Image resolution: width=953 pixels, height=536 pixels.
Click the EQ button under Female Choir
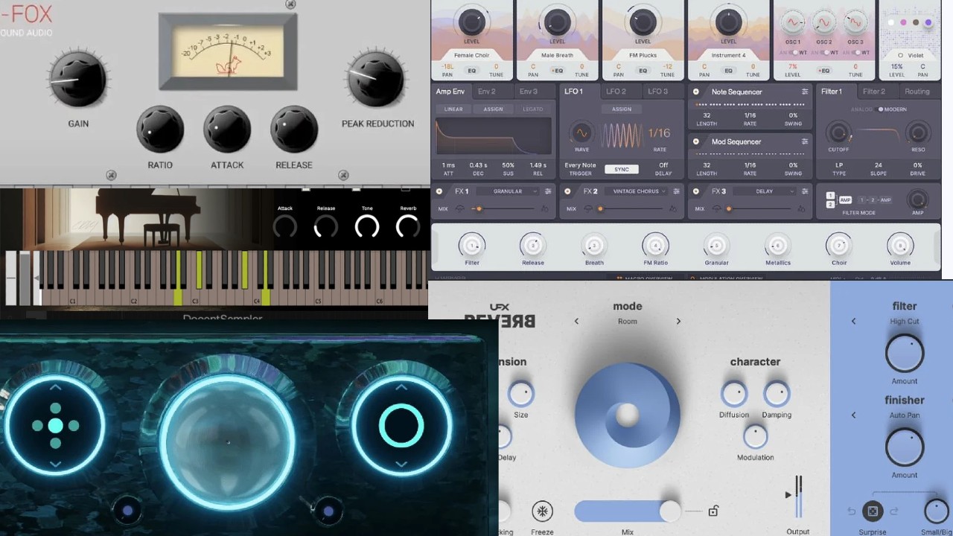point(471,70)
